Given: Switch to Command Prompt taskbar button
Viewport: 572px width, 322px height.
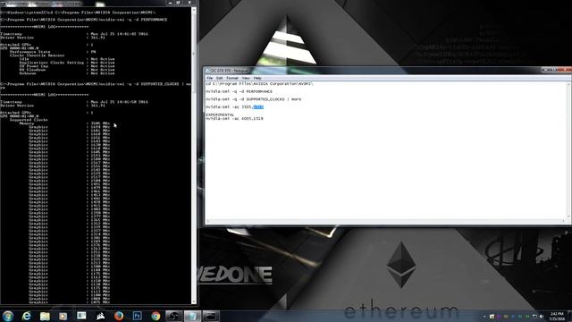Looking at the screenshot, I should [x=211, y=316].
